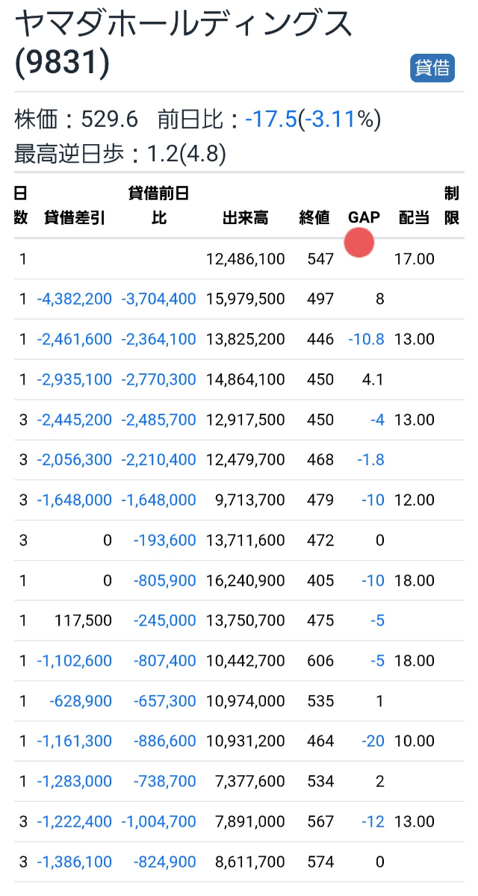Tap the 最高逆日歩 1.2(4.8) text
The image size is (478, 896).
(120, 154)
